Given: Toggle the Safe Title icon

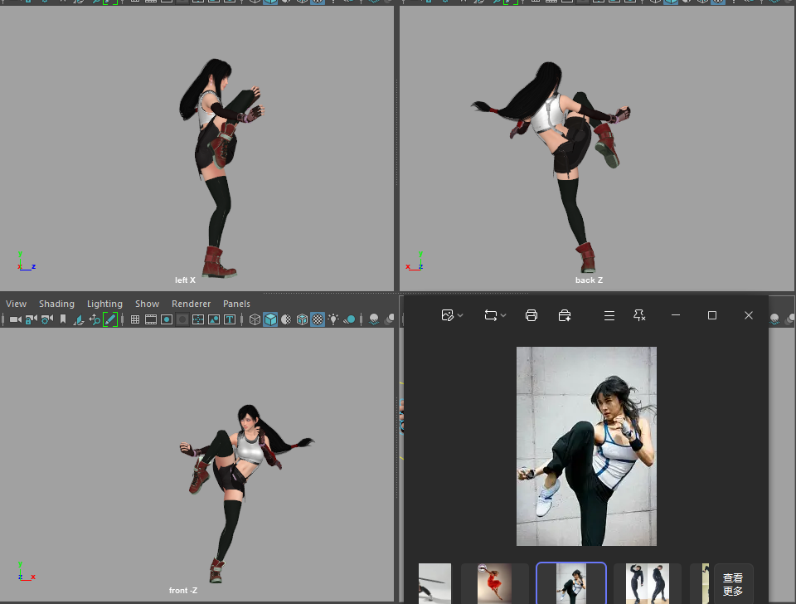Looking at the screenshot, I should [x=230, y=319].
